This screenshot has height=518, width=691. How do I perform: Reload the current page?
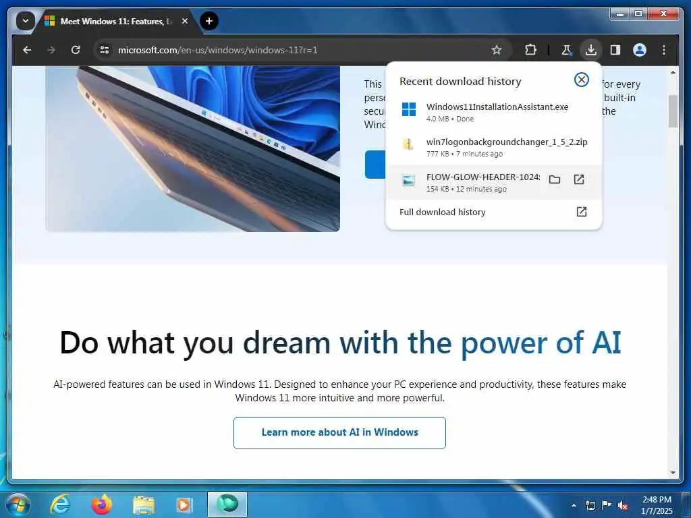pos(76,50)
